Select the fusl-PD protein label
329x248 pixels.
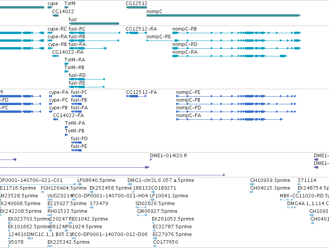point(79,139)
